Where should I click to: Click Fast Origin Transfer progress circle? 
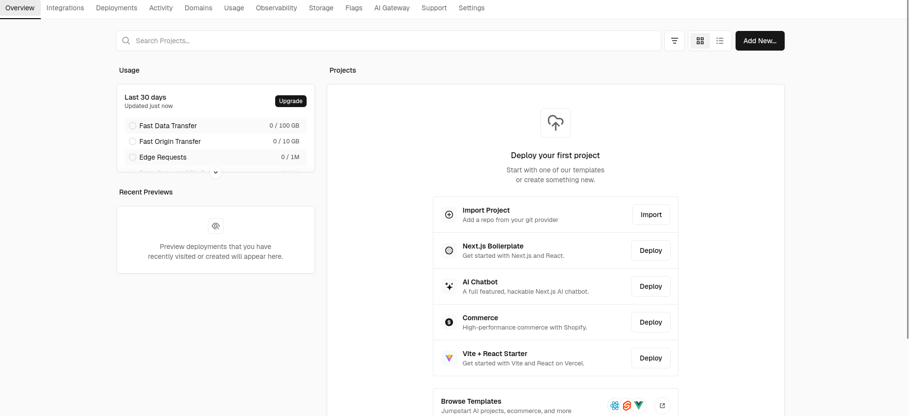click(x=133, y=141)
